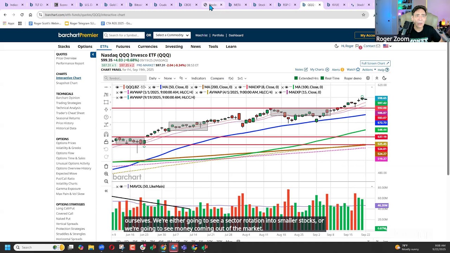Select the magnet snap tool
This screenshot has height=253, width=450.
coord(106,134)
